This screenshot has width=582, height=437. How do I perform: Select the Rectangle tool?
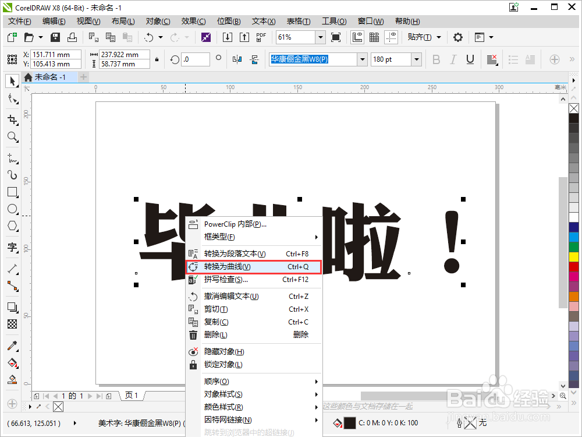(x=12, y=192)
